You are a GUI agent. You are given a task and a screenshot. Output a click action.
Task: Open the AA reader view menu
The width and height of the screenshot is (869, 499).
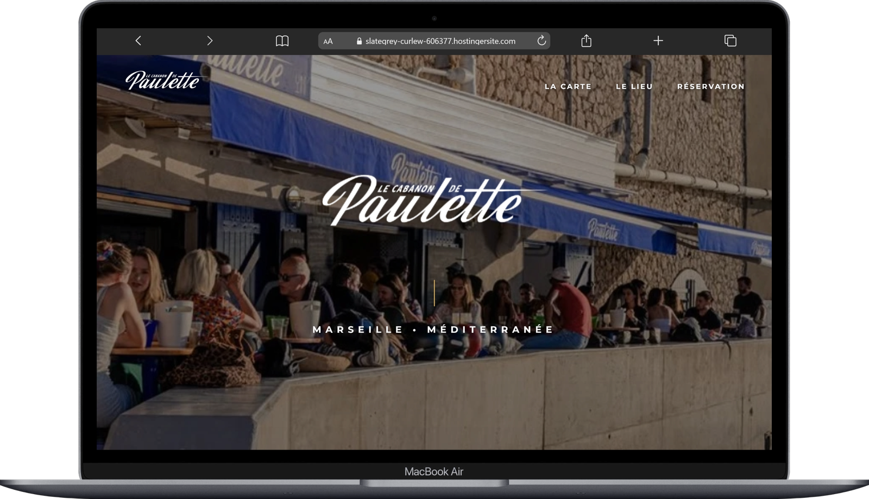pos(328,41)
